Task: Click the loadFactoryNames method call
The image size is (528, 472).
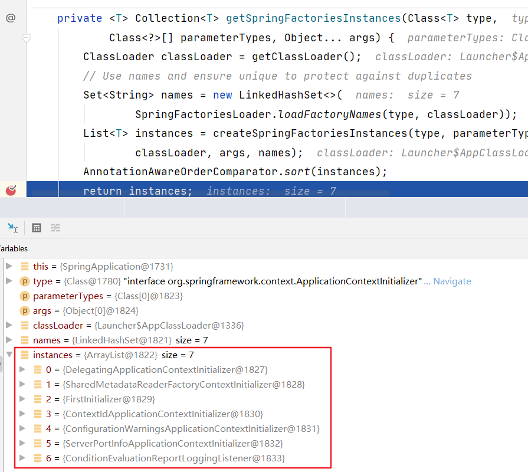Action: [330, 114]
